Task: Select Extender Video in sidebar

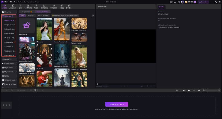Action: coord(9,33)
